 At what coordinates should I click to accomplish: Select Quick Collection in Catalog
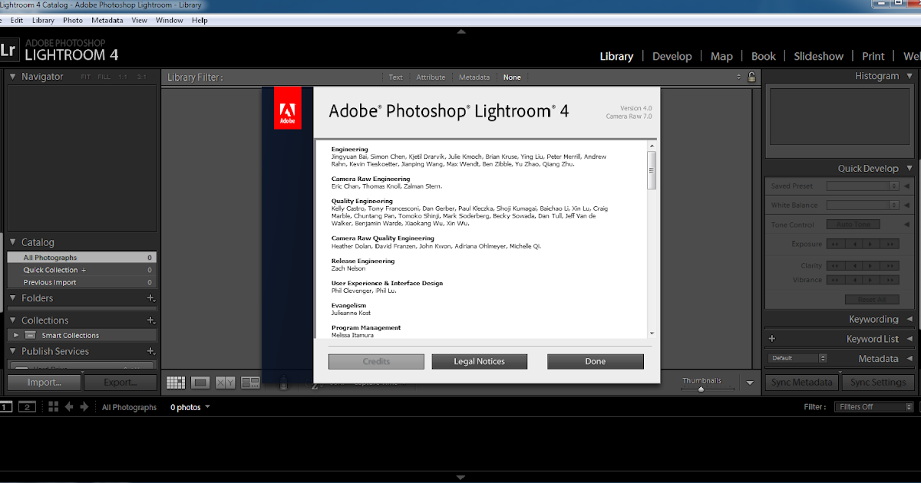point(82,270)
